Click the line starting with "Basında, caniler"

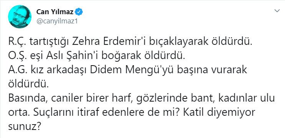click(141, 99)
